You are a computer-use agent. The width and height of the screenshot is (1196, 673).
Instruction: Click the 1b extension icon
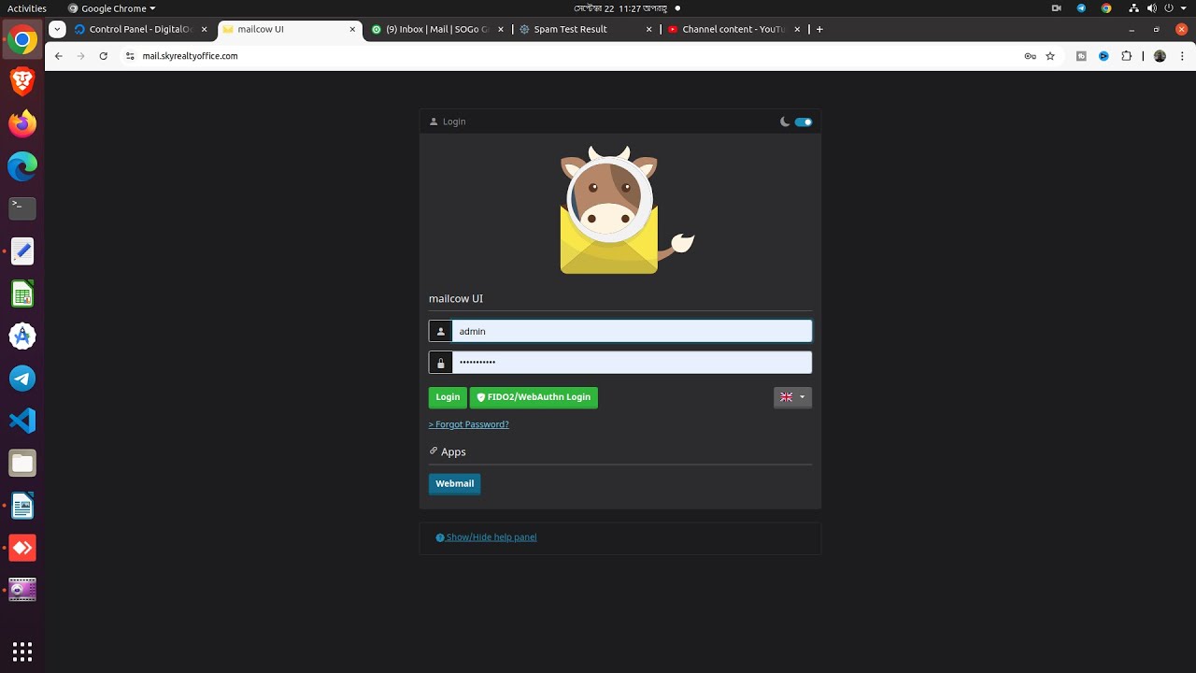click(1081, 56)
